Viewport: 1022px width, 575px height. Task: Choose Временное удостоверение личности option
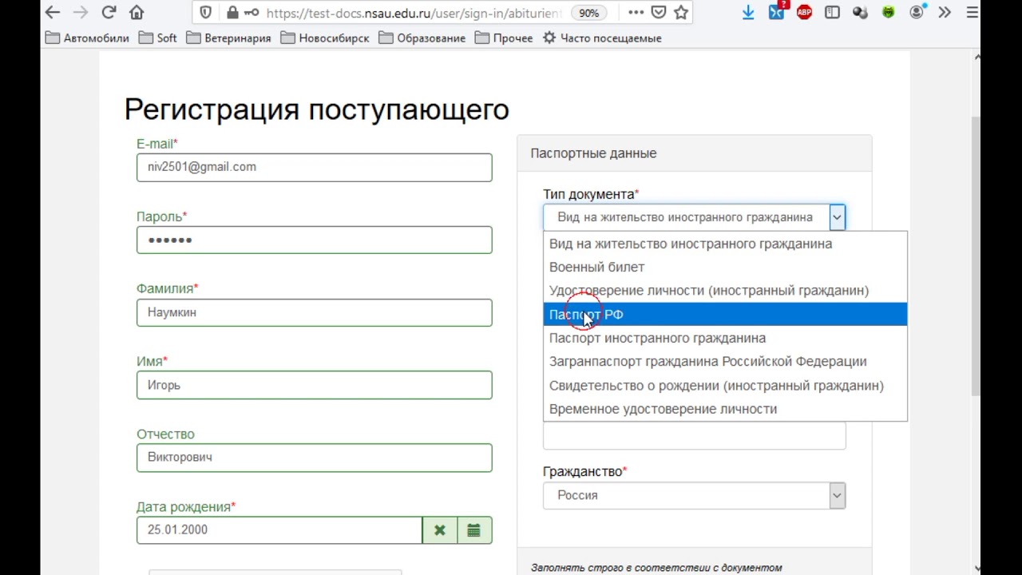pos(725,409)
